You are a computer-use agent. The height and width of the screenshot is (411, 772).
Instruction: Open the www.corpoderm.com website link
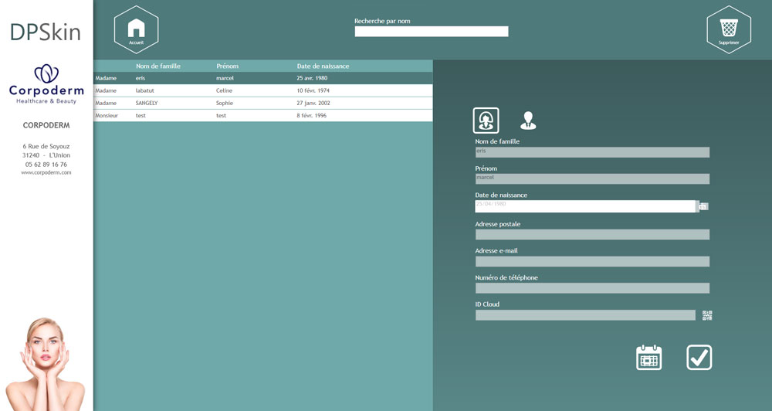(46, 172)
